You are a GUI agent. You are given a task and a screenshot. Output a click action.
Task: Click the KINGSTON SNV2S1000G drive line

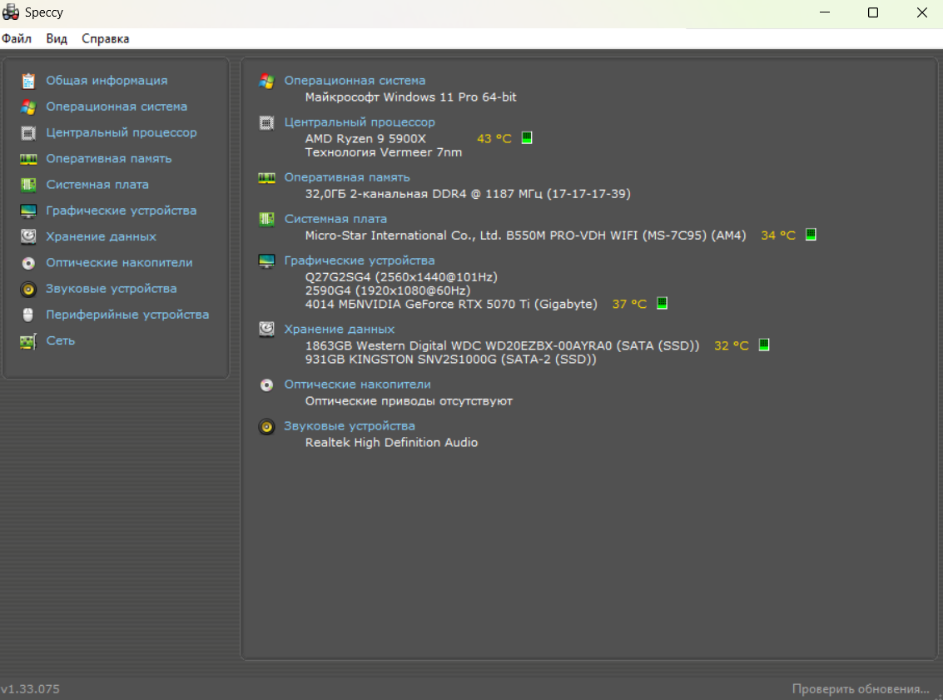(x=451, y=359)
